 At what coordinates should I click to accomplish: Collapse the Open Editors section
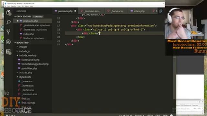24,17
